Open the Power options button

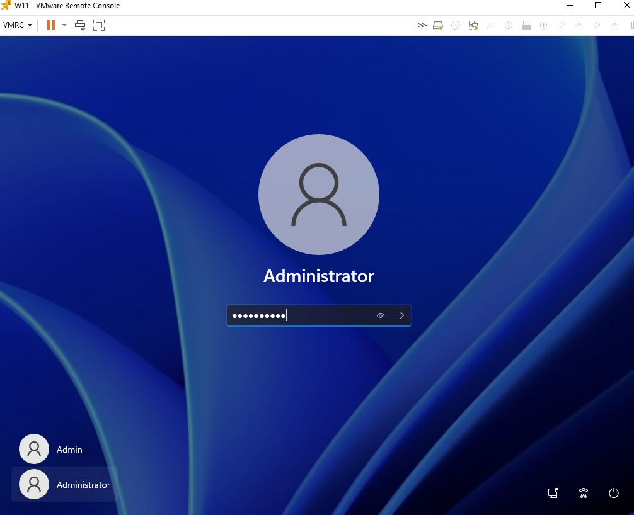pyautogui.click(x=614, y=493)
